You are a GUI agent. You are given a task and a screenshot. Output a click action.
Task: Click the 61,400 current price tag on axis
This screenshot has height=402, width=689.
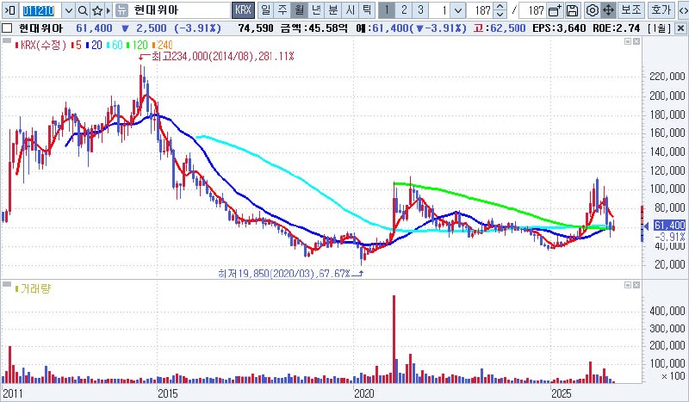(670, 226)
